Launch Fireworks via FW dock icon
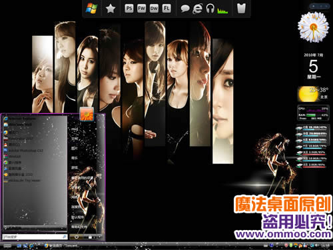Screen dimensions: 333x250 [x=141, y=9]
